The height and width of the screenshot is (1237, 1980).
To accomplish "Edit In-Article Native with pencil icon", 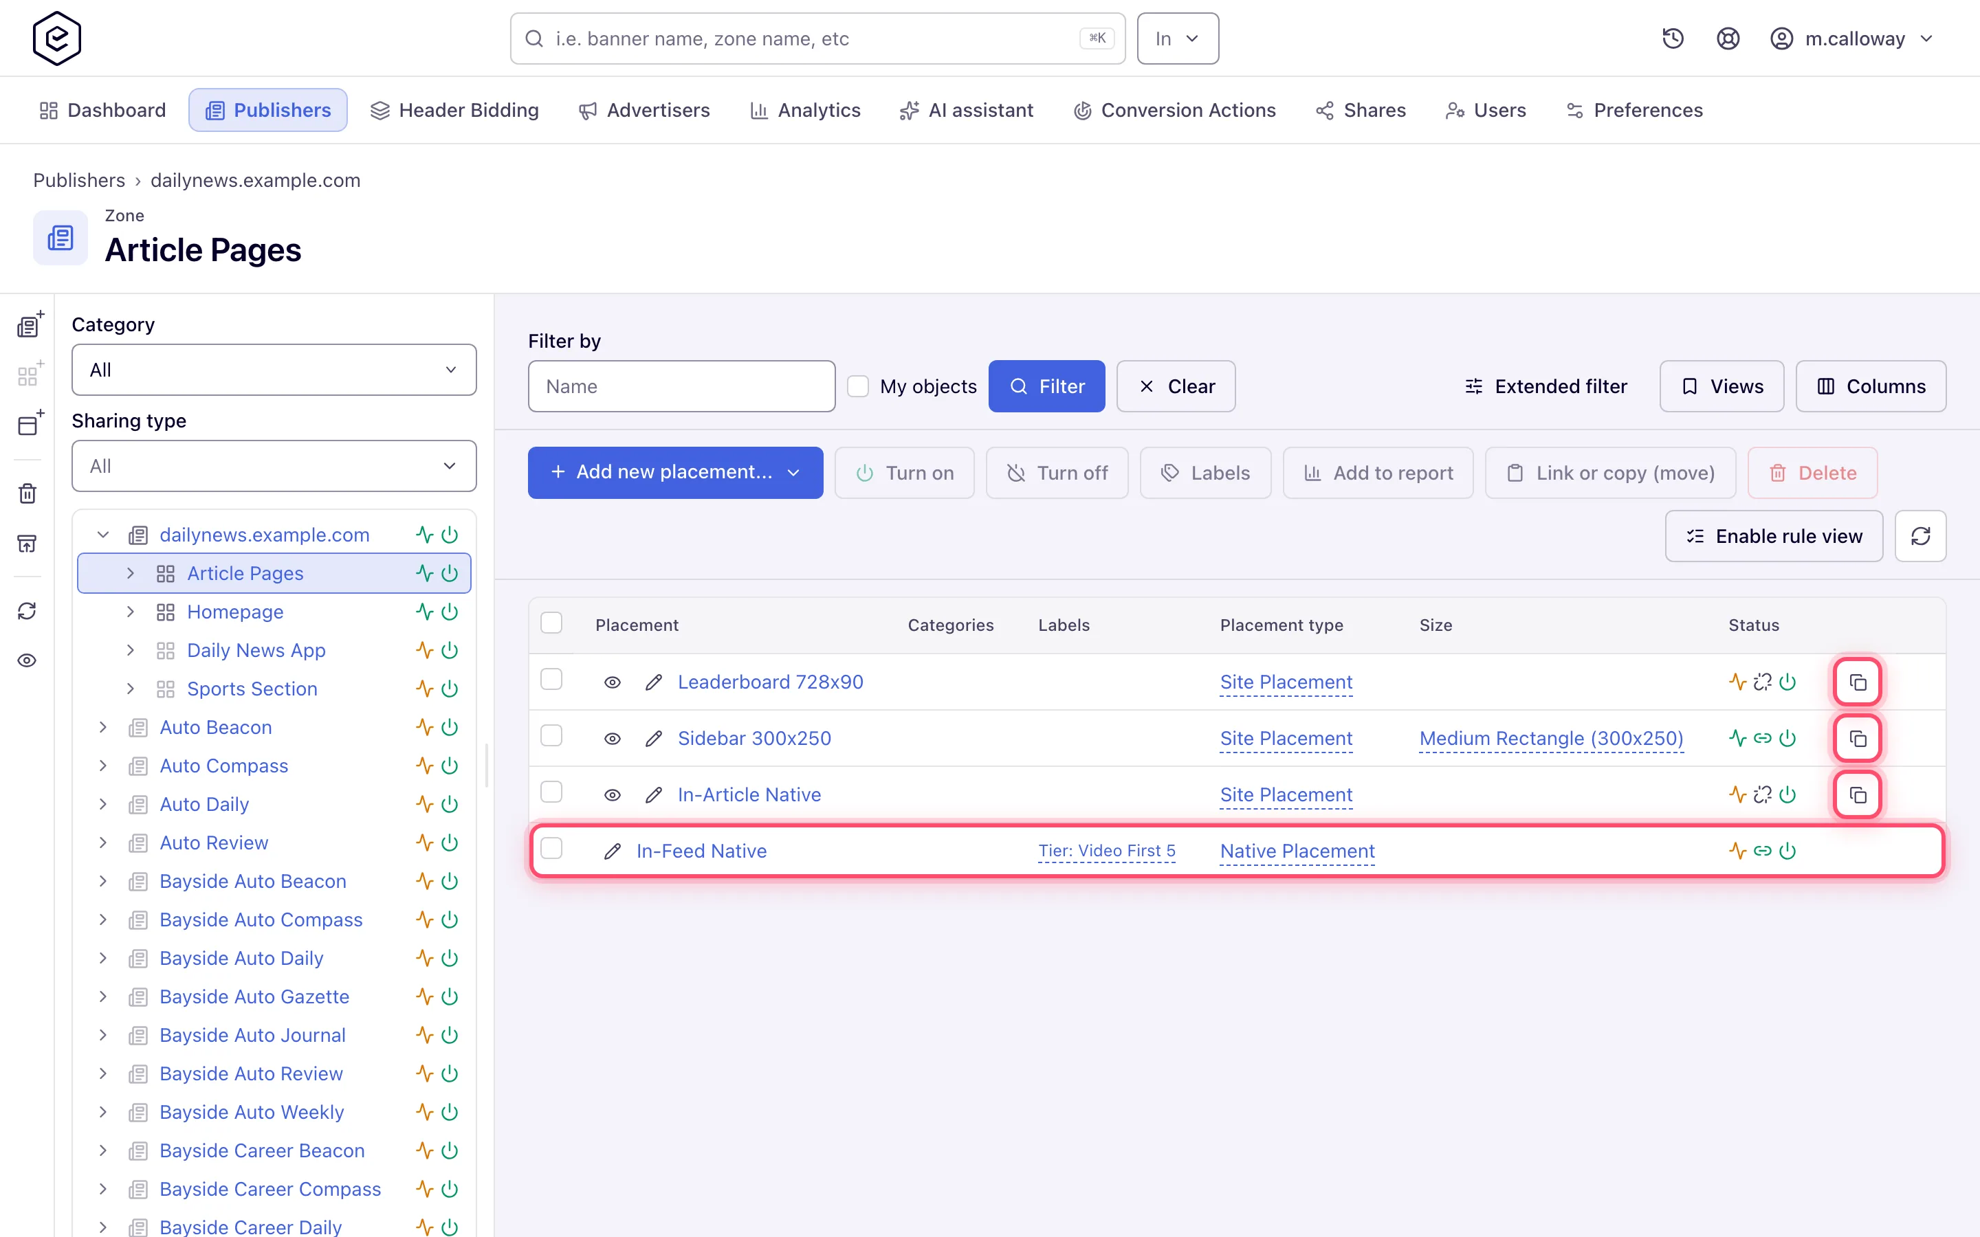I will (x=653, y=794).
